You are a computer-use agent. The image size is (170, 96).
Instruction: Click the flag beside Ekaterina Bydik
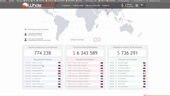[x=59, y=68]
